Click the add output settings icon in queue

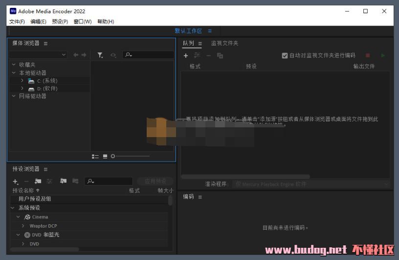coord(197,55)
